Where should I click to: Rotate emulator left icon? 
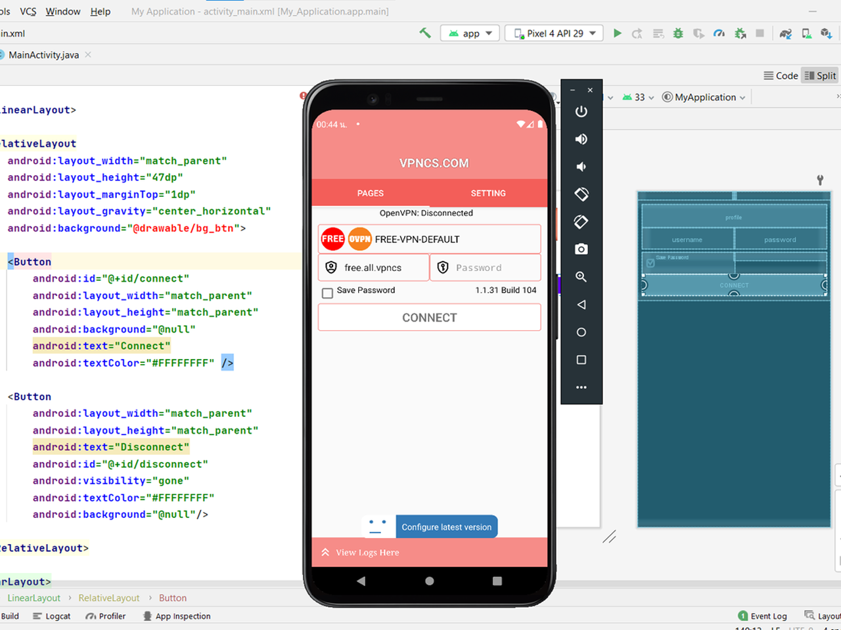pyautogui.click(x=581, y=194)
